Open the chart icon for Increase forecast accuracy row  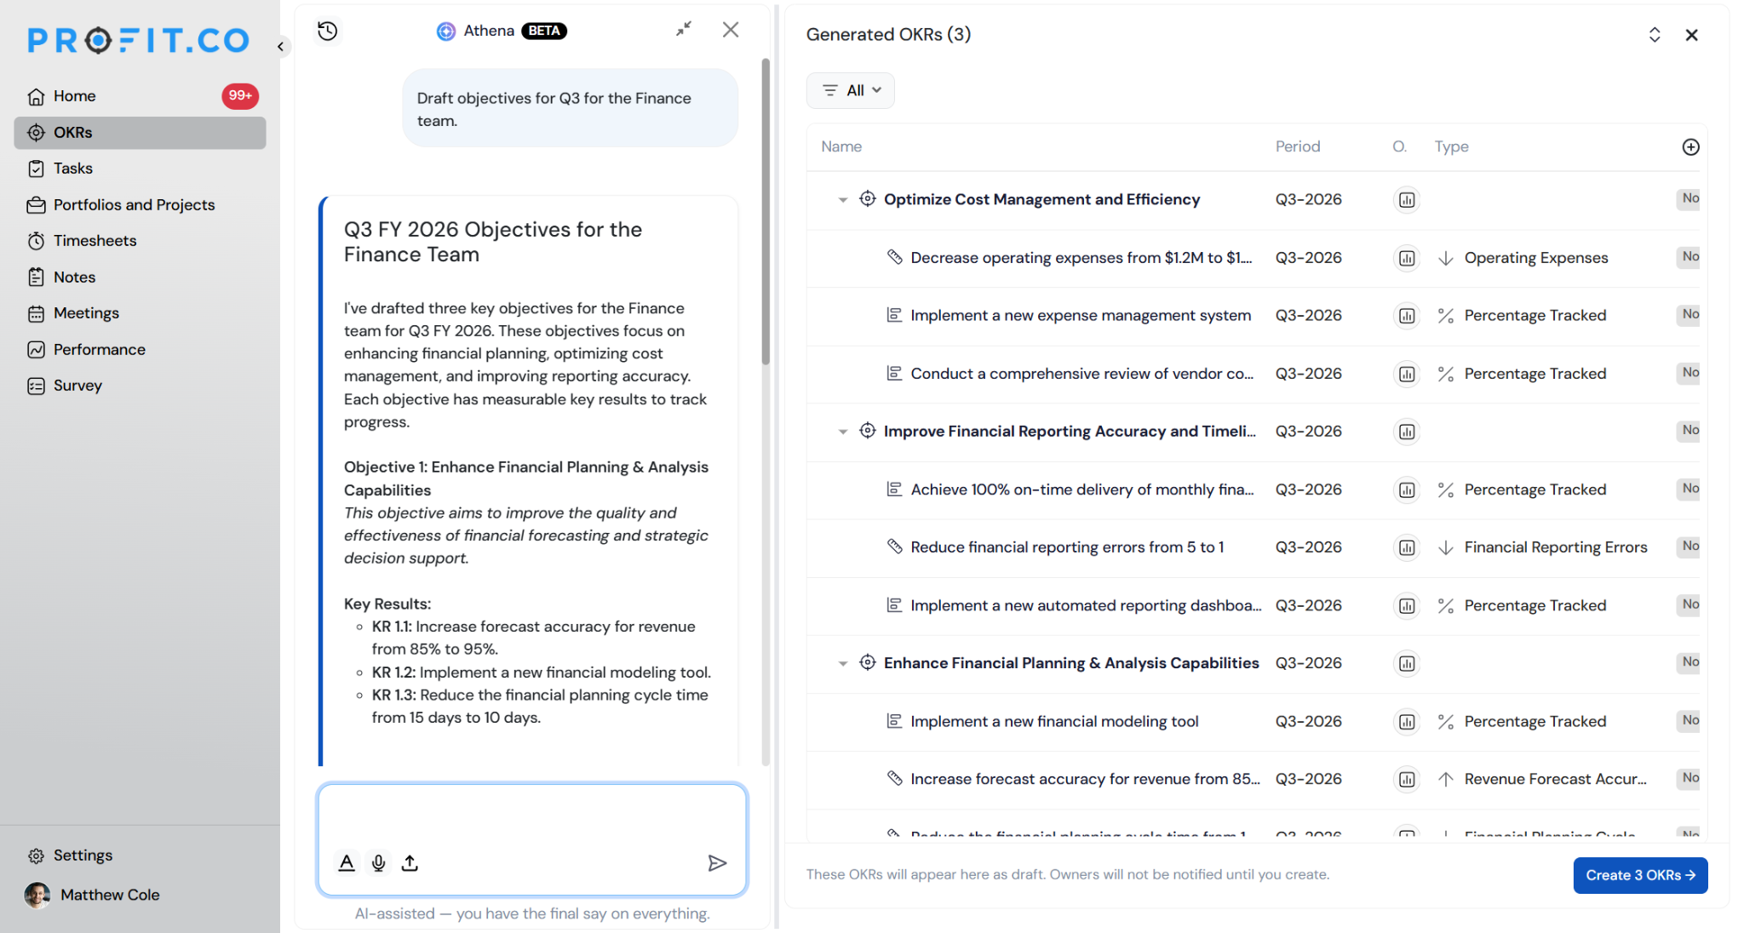point(1407,779)
